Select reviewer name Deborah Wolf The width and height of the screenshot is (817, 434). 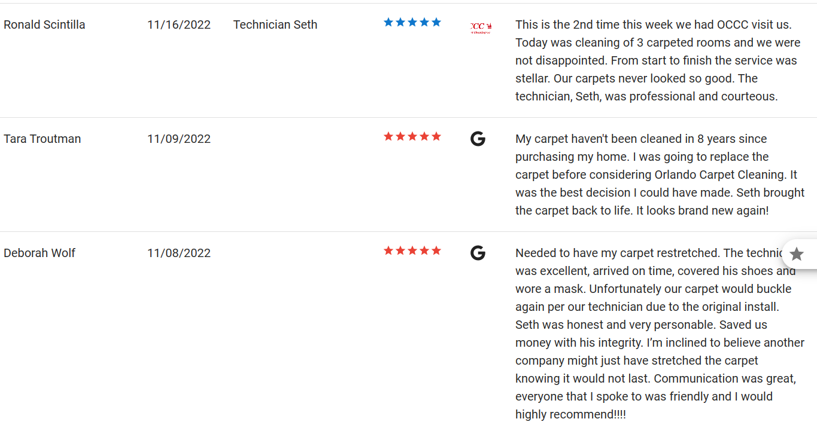pyautogui.click(x=40, y=253)
